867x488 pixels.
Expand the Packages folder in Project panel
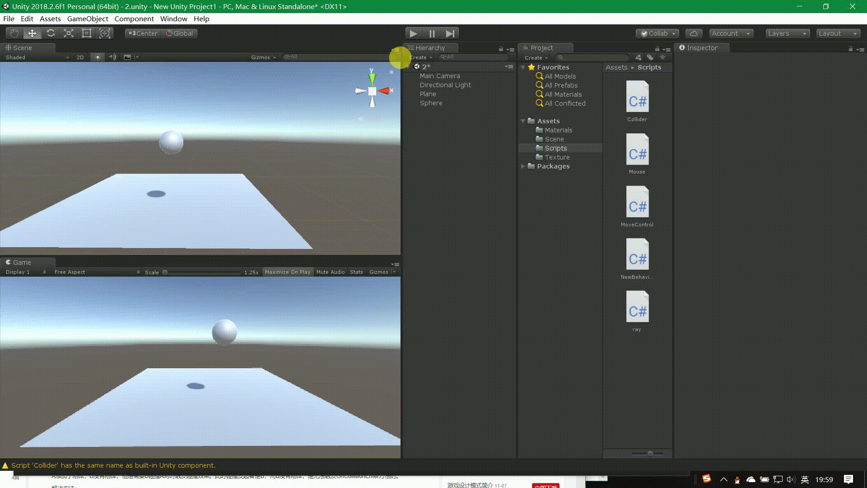pos(523,166)
